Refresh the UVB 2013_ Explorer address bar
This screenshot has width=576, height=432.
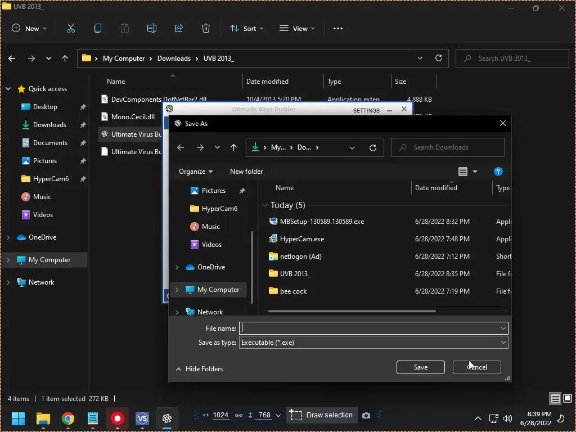pyautogui.click(x=439, y=58)
